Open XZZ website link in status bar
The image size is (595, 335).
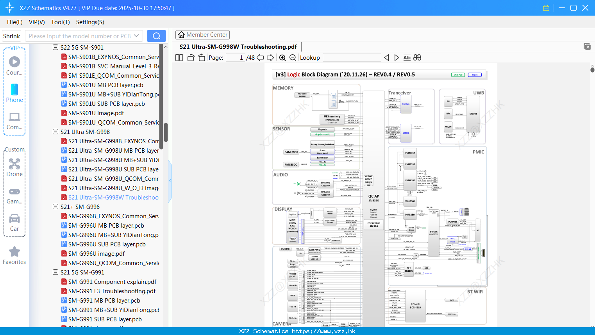323,331
